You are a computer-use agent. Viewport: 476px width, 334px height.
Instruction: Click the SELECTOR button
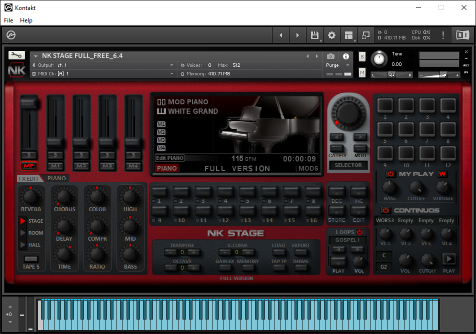click(x=348, y=165)
